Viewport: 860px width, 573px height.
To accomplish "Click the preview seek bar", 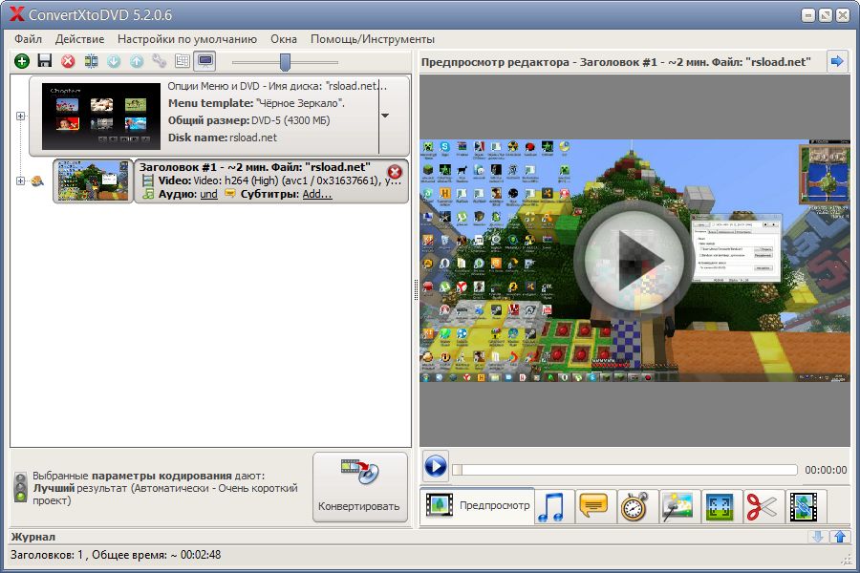I will (624, 470).
